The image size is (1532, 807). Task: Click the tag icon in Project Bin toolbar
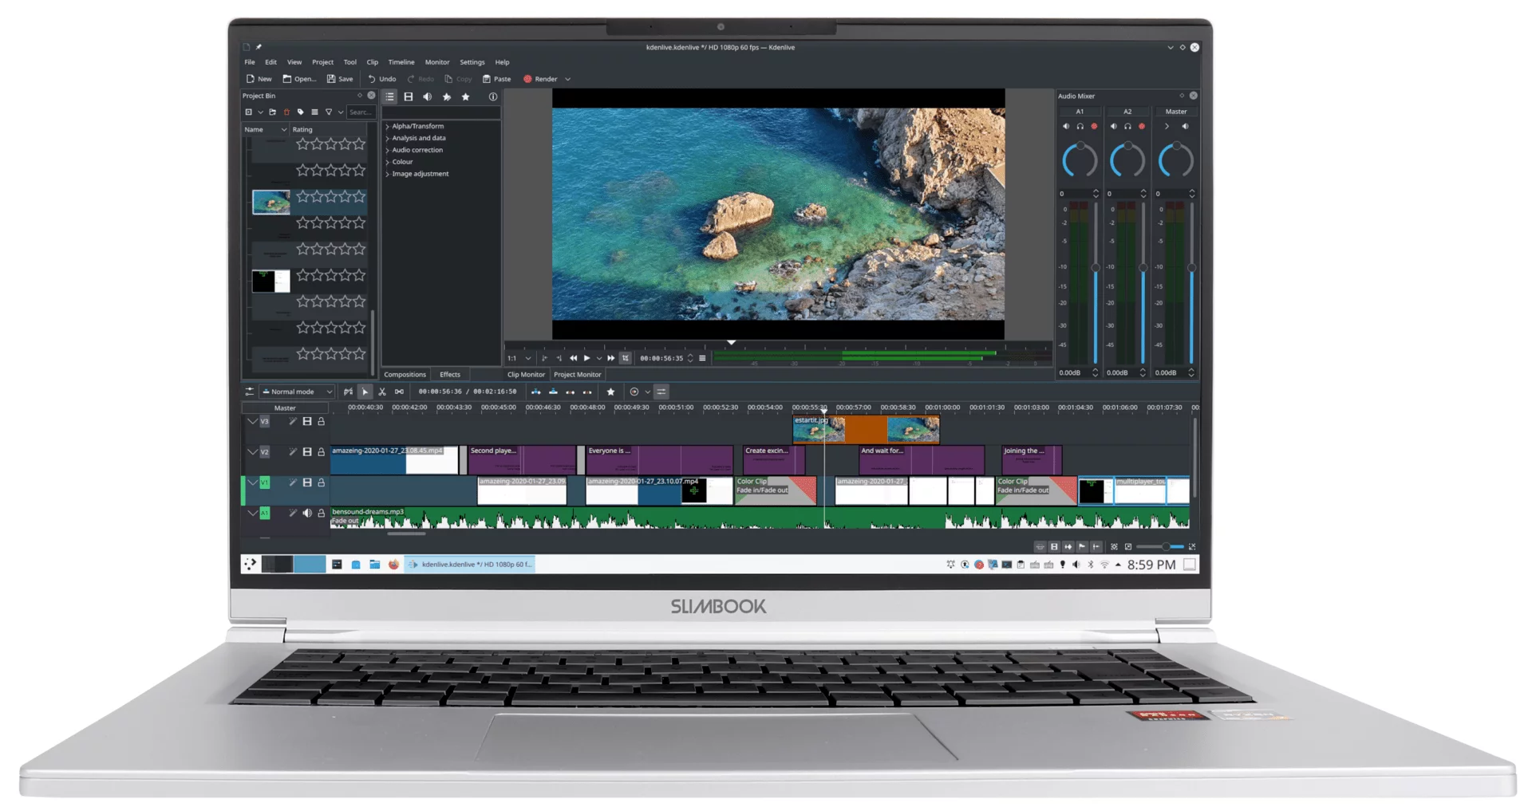301,112
